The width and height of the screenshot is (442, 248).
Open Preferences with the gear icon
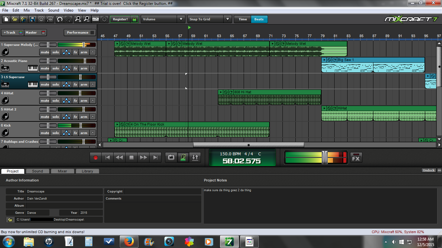pos(104,19)
